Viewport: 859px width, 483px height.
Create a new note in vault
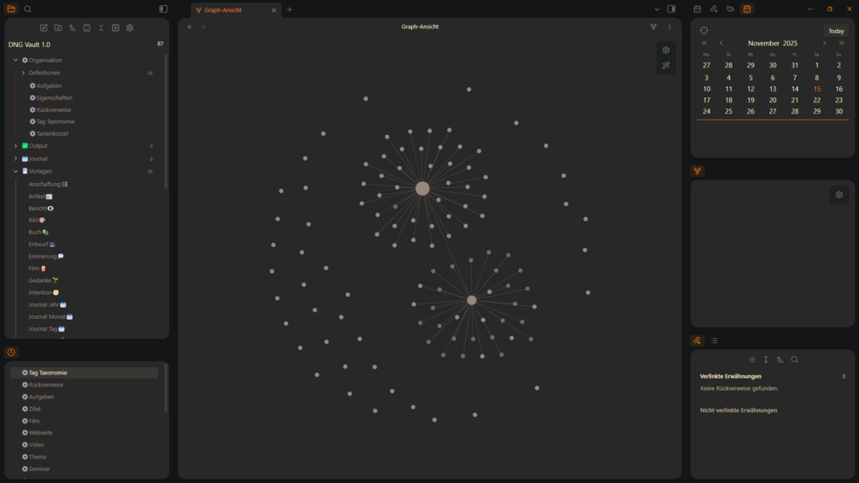[44, 28]
